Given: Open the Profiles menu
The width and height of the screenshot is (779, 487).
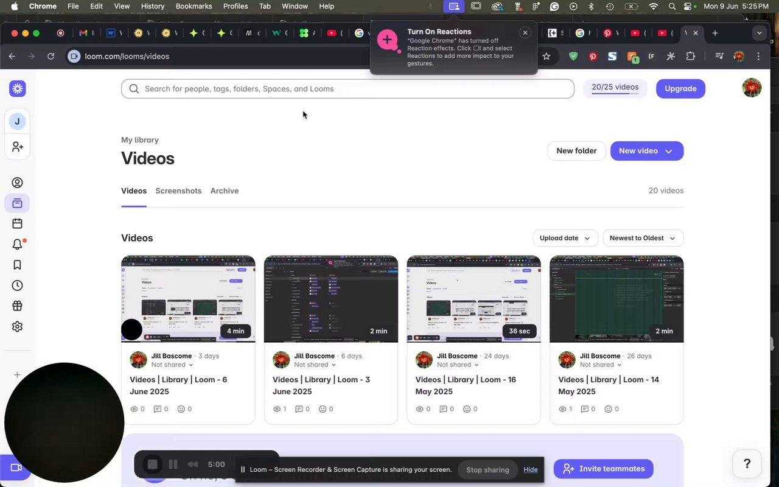Looking at the screenshot, I should pyautogui.click(x=236, y=6).
